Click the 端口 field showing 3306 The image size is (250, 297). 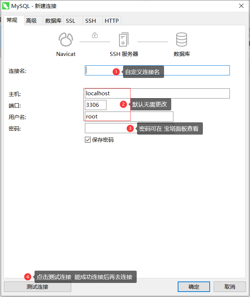96,105
